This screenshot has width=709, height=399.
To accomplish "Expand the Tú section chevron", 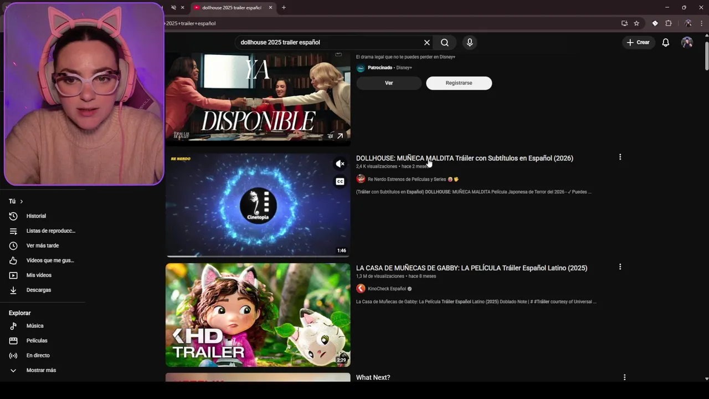I will (x=21, y=201).
